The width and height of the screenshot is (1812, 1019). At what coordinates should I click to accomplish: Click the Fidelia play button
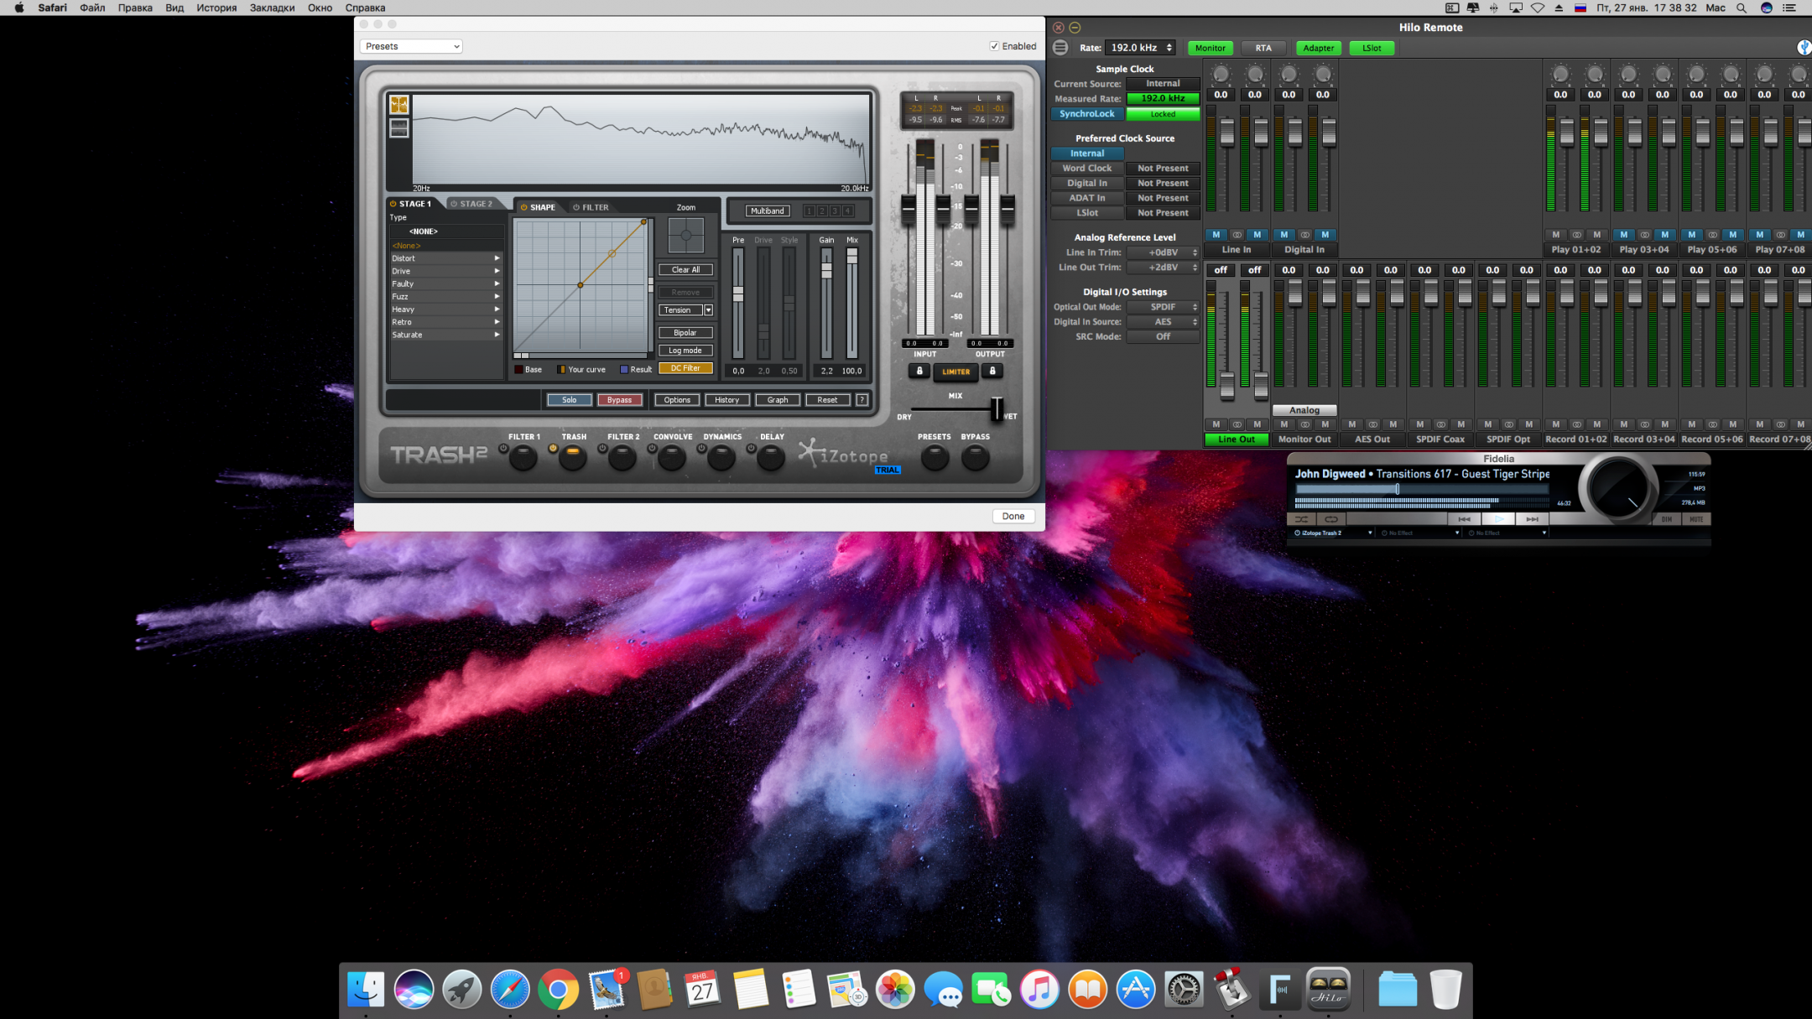(x=1498, y=519)
